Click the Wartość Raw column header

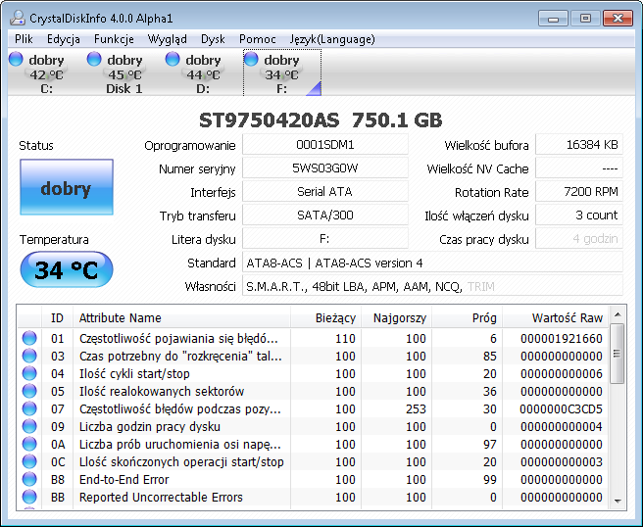555,317
